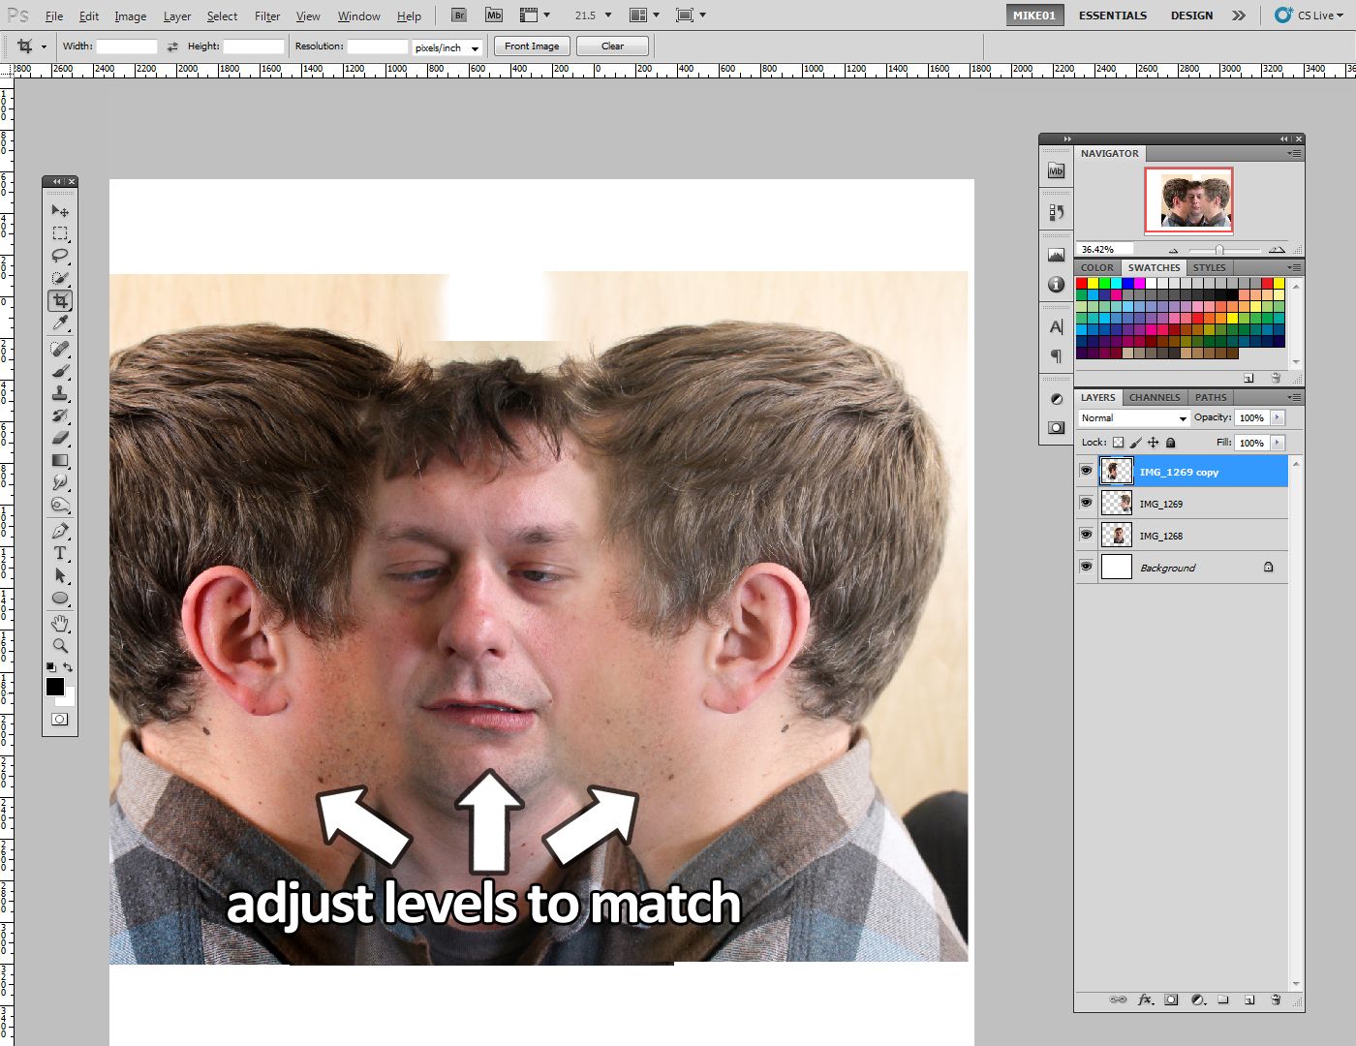Open the Filter menu
The height and width of the screenshot is (1046, 1356).
coord(266,15)
